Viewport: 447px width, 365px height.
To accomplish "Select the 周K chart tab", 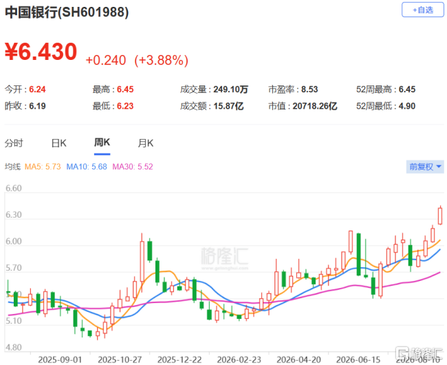I will tap(102, 143).
